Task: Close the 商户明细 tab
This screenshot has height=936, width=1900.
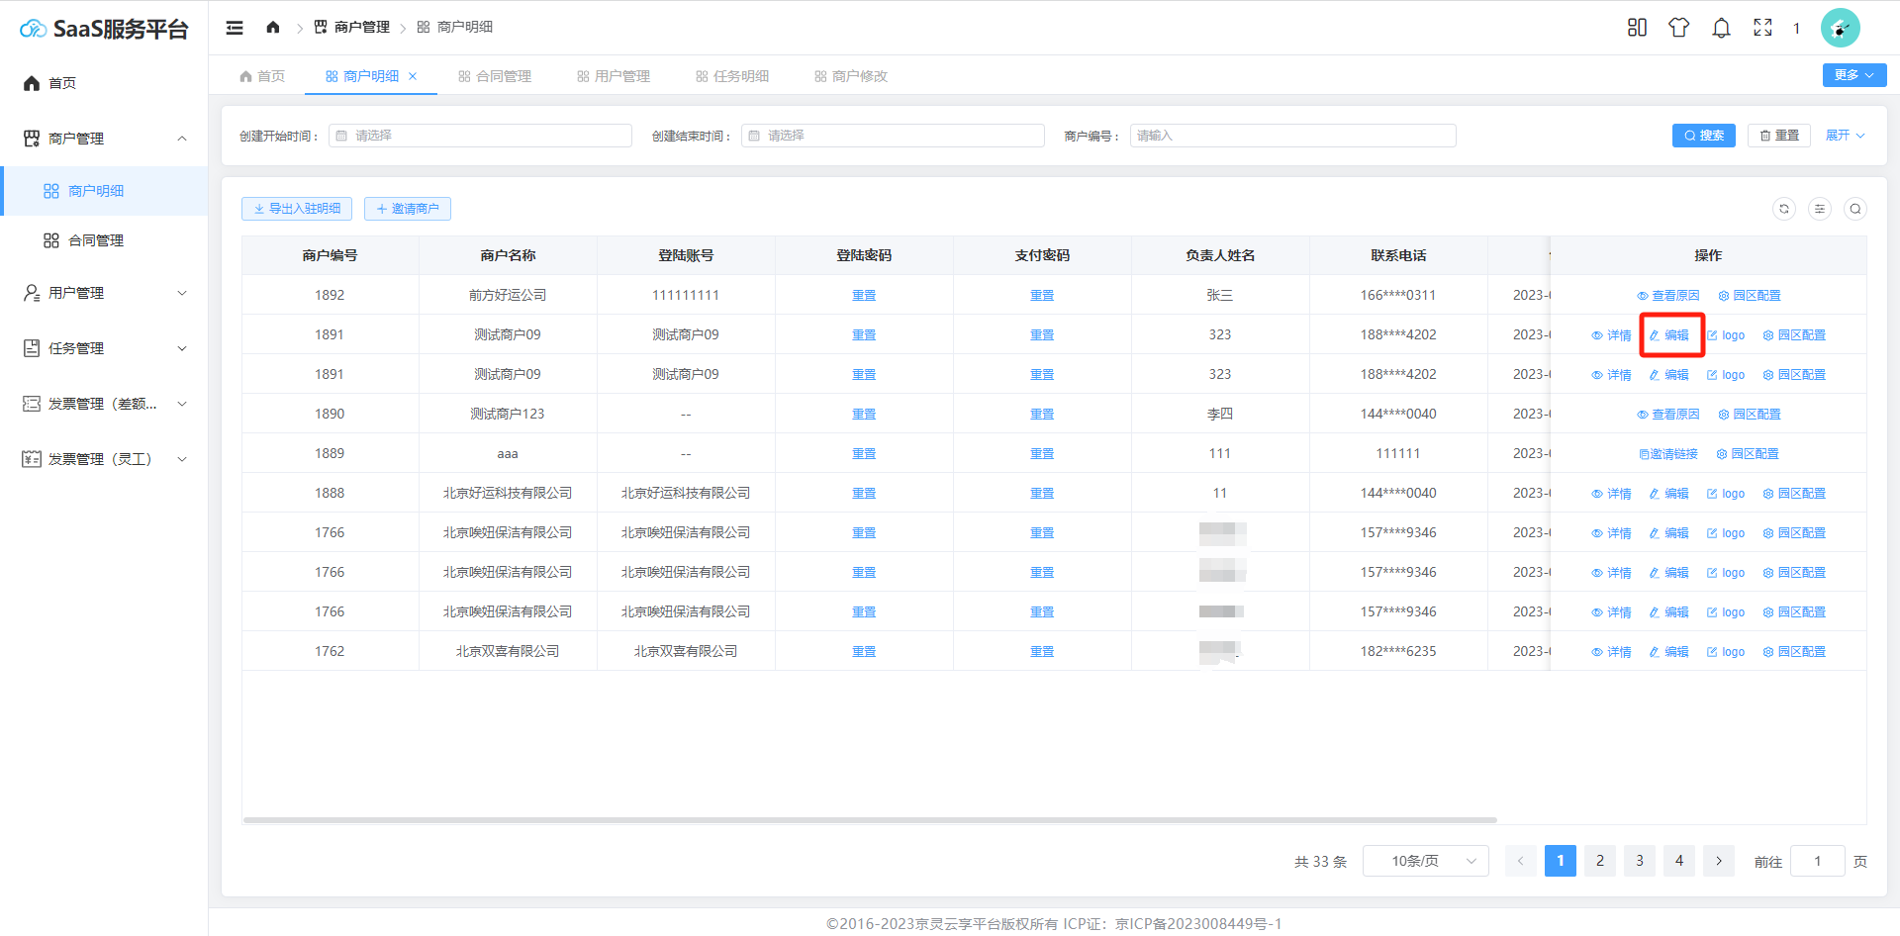Action: click(x=413, y=76)
